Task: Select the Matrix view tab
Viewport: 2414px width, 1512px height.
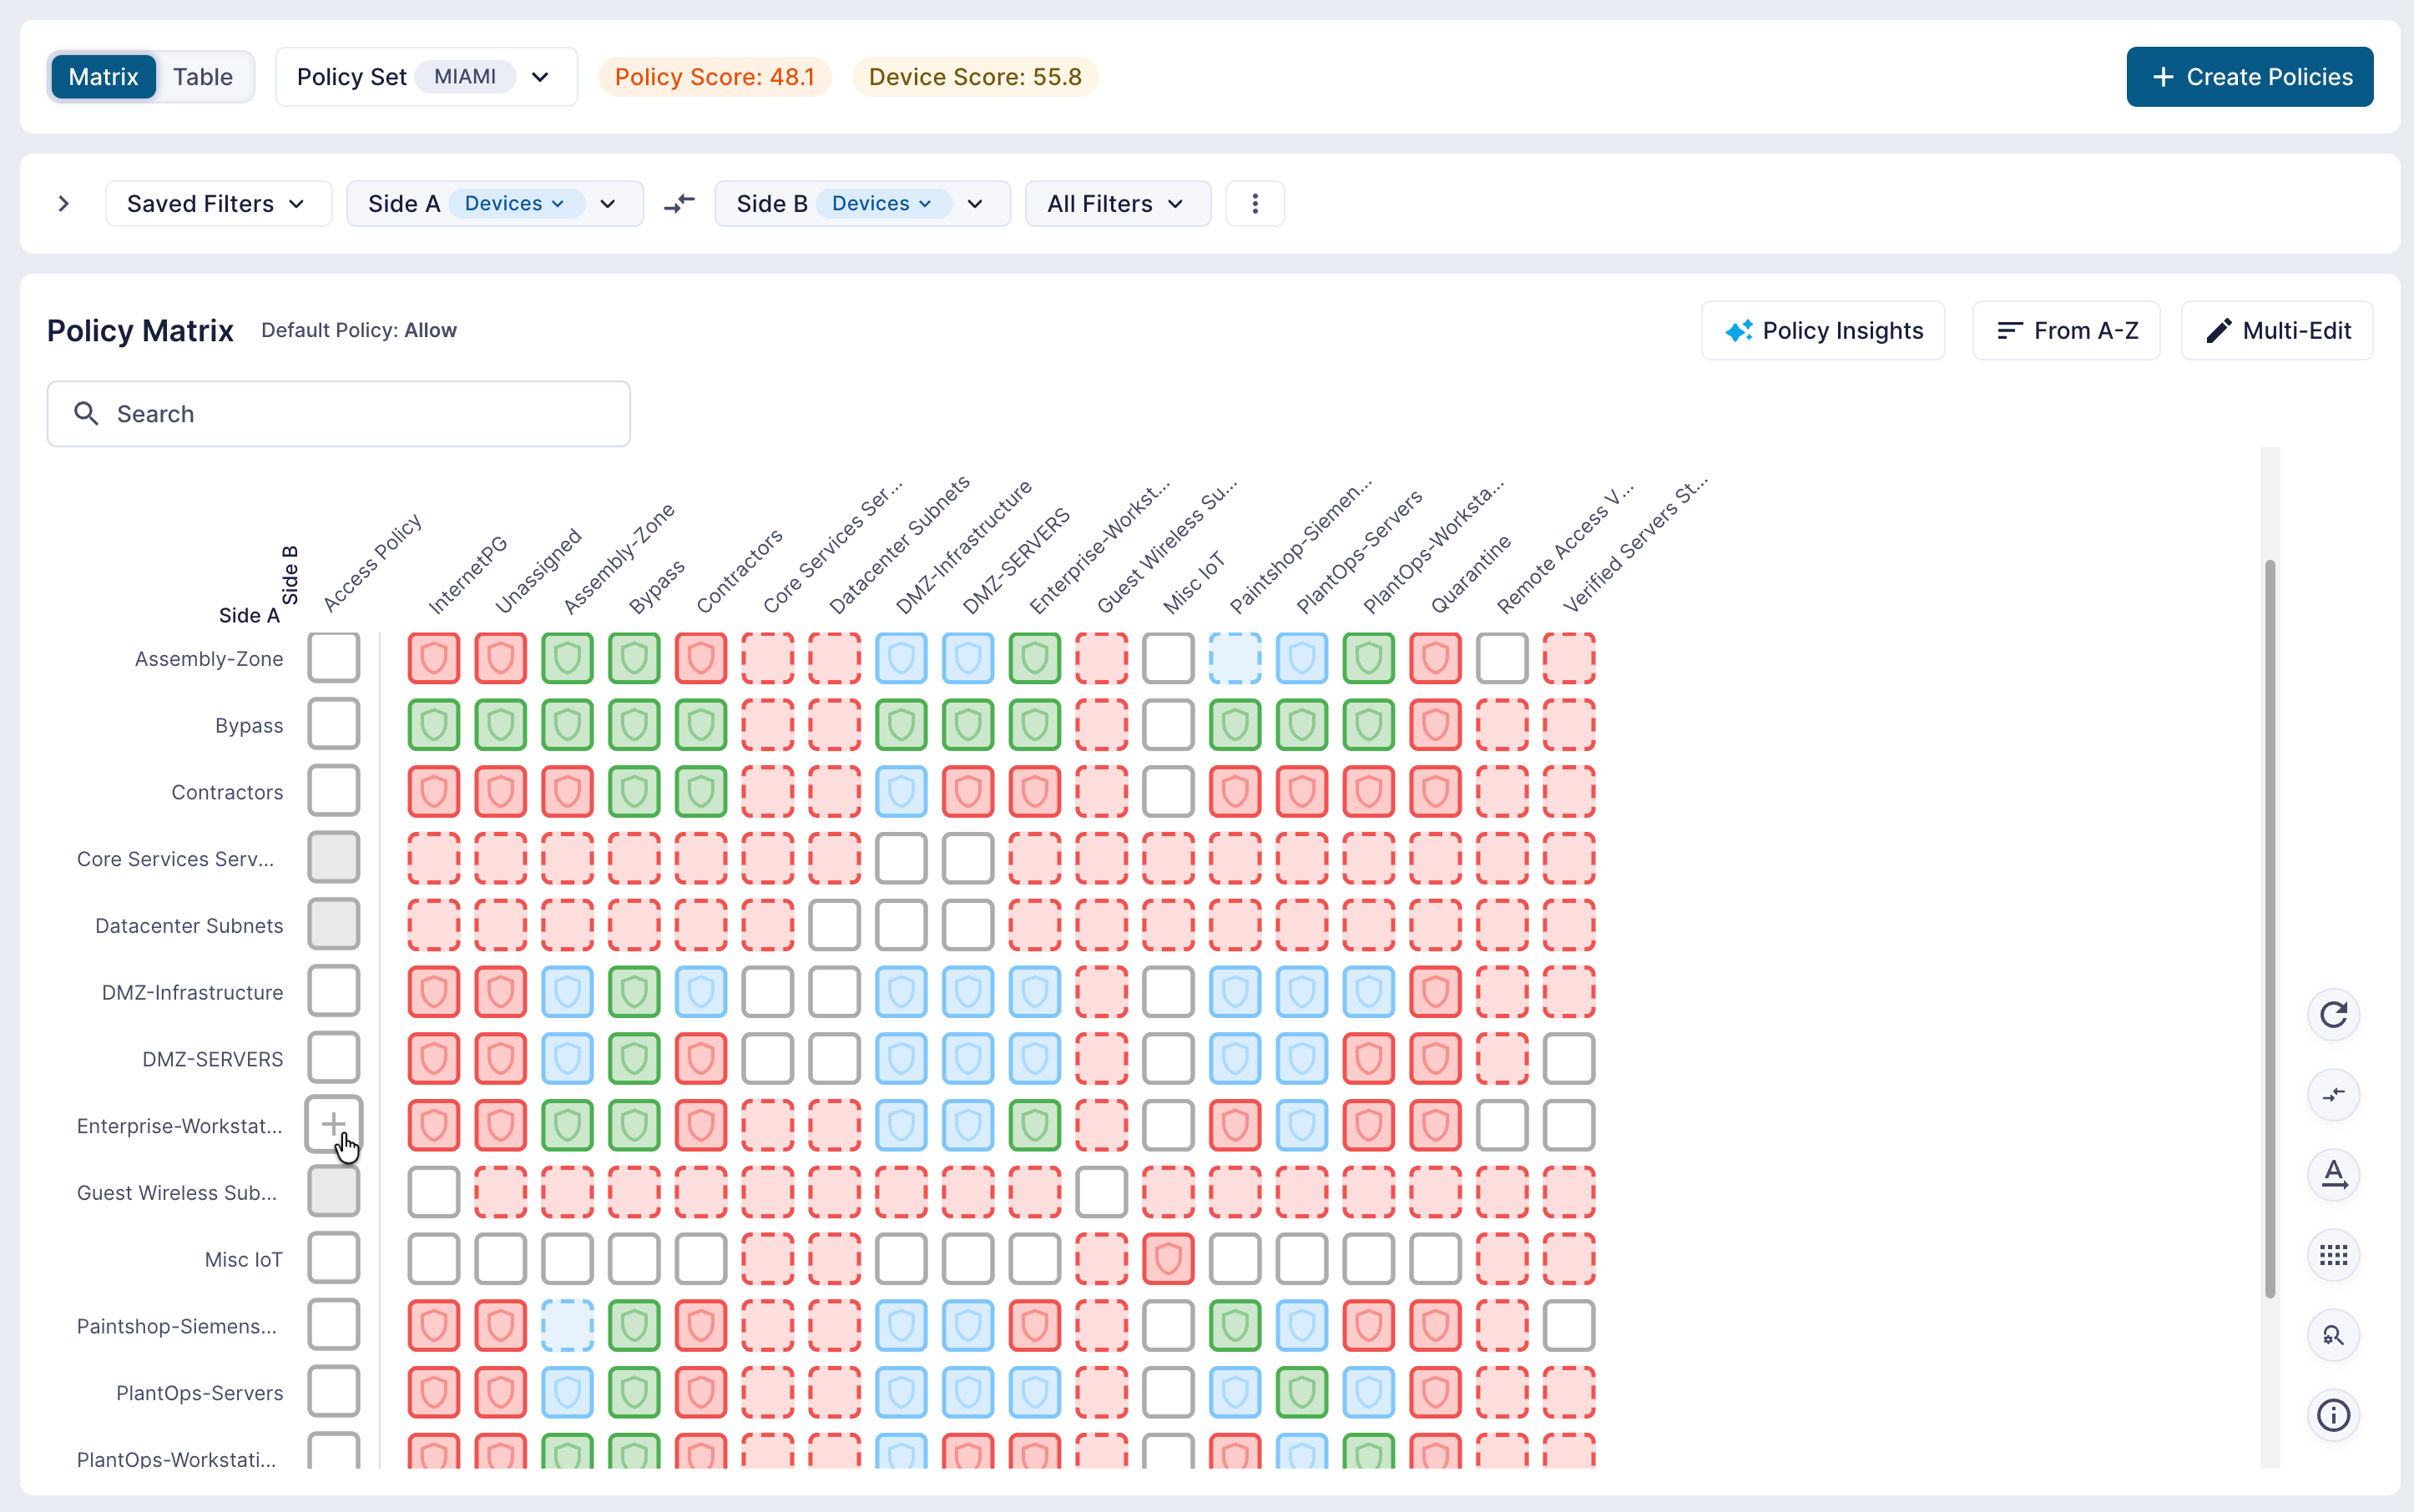Action: [x=103, y=77]
